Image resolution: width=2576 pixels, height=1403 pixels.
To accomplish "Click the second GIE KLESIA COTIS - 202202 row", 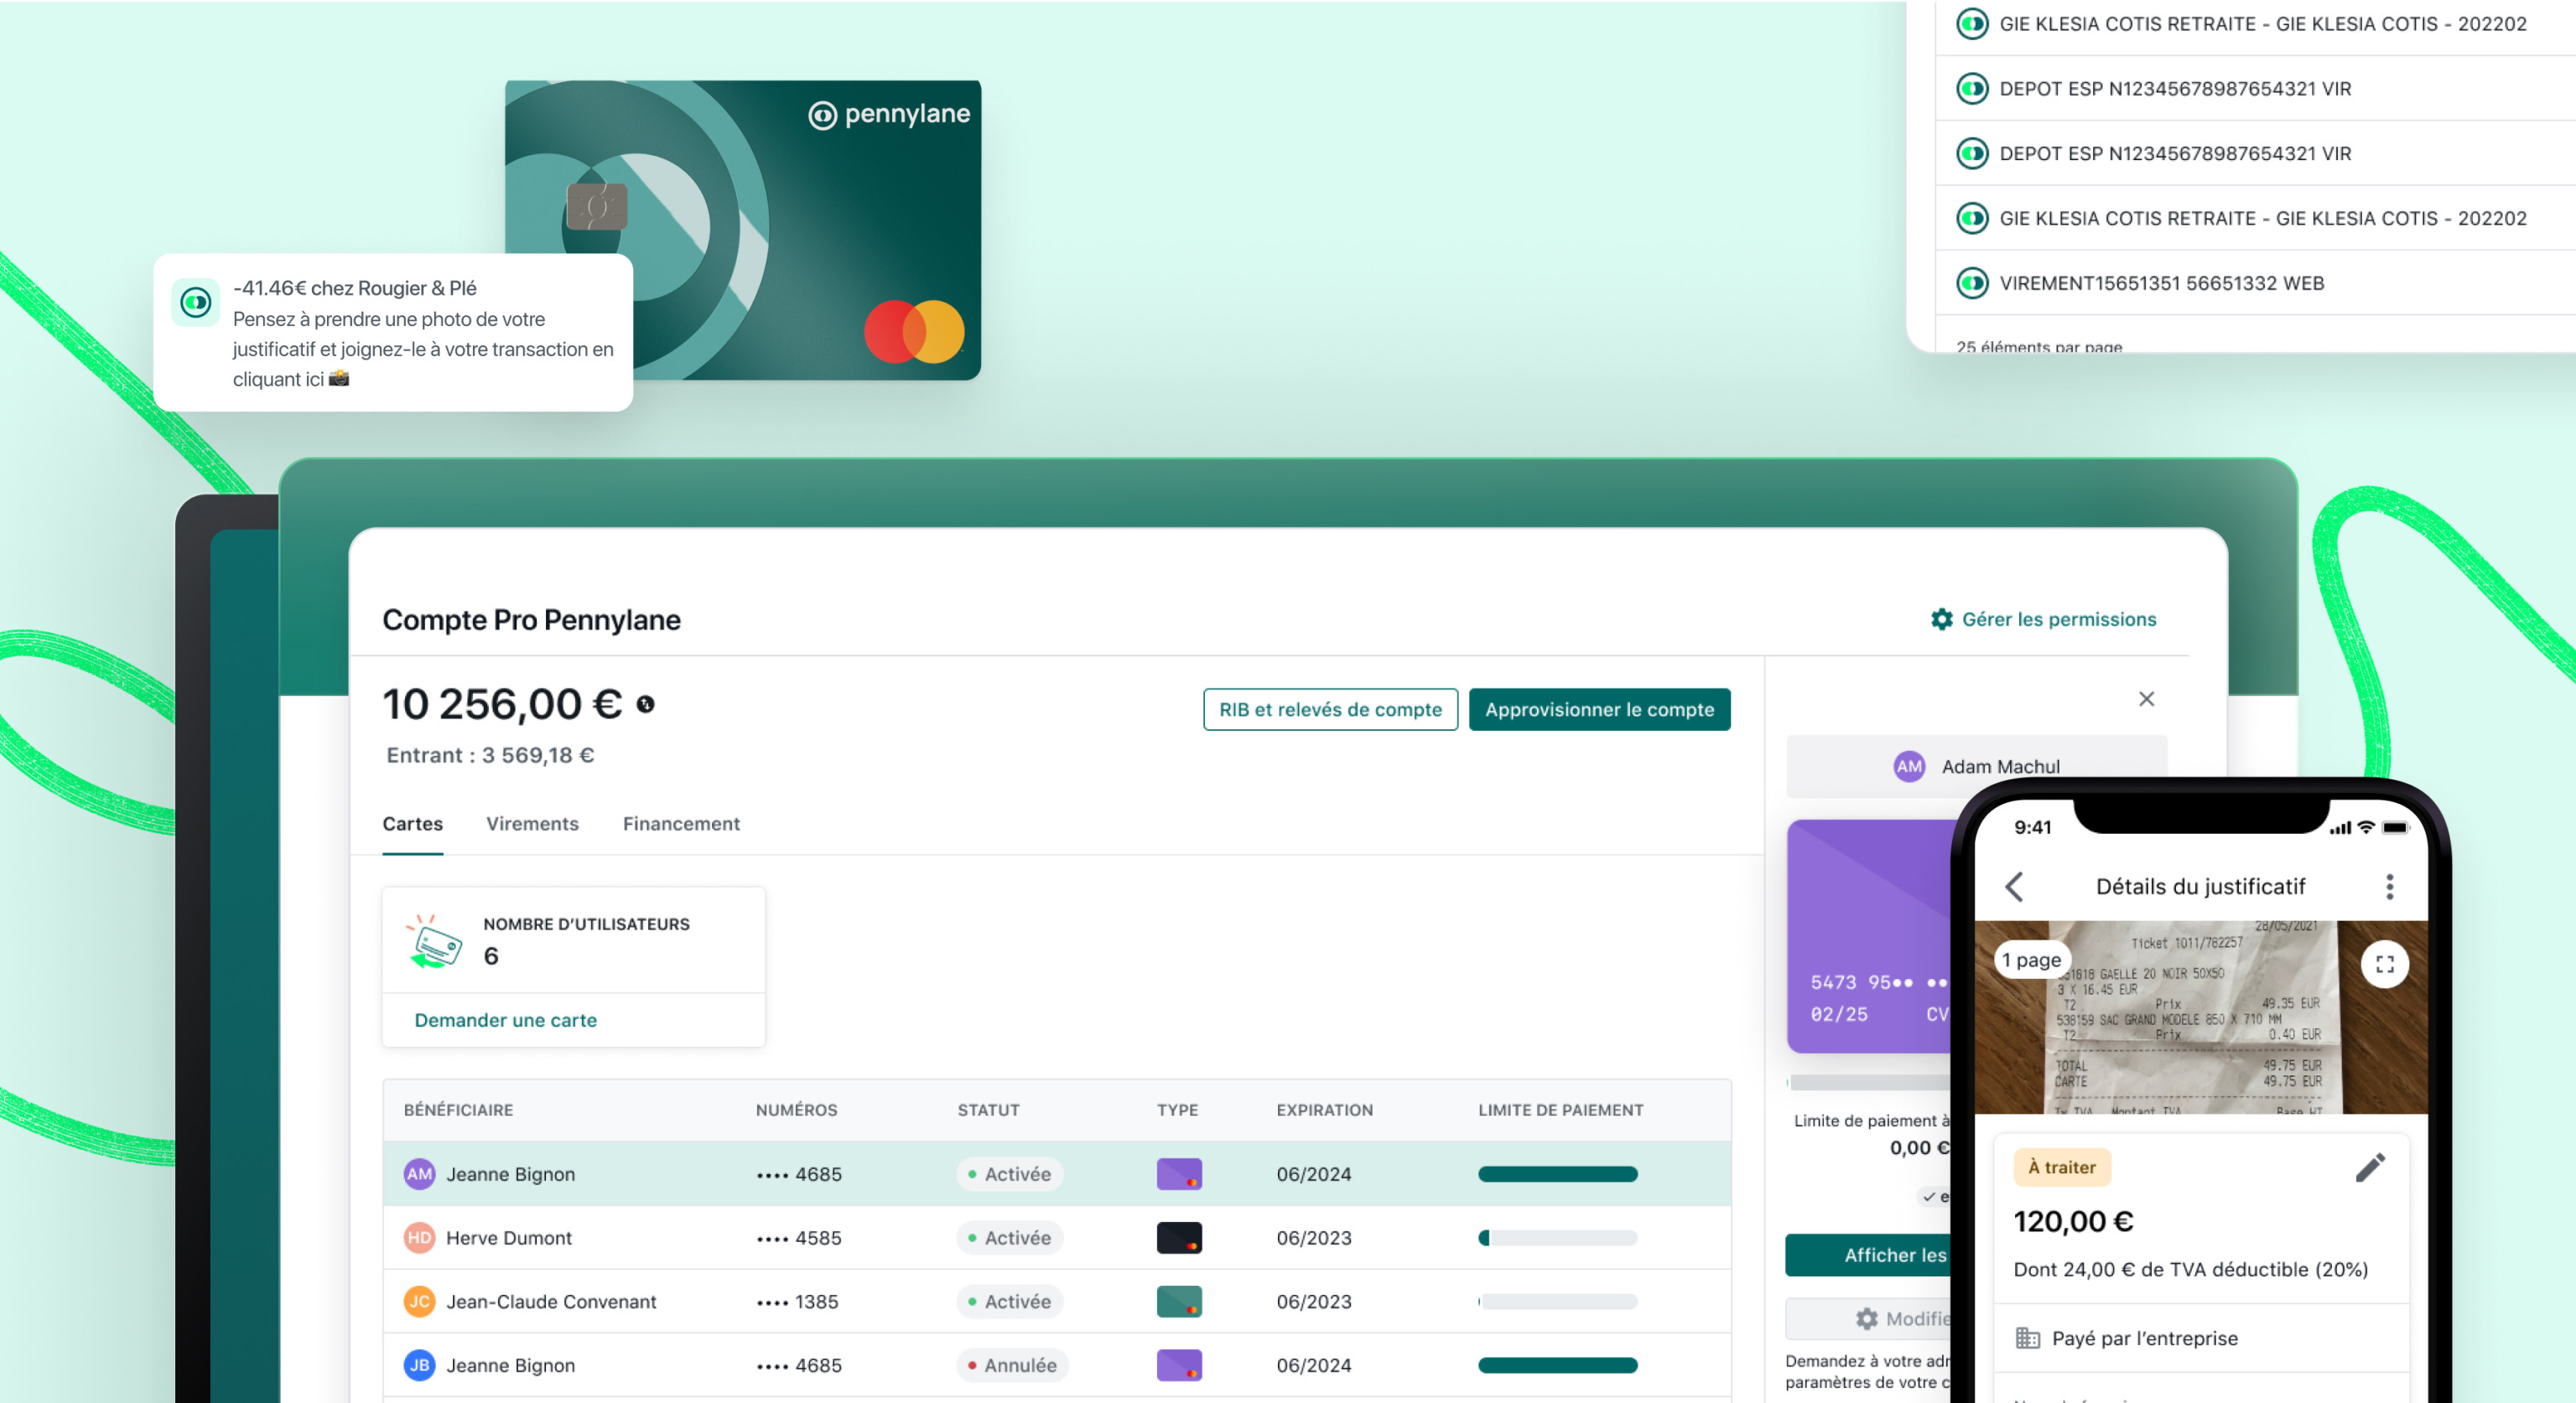I will click(2256, 218).
